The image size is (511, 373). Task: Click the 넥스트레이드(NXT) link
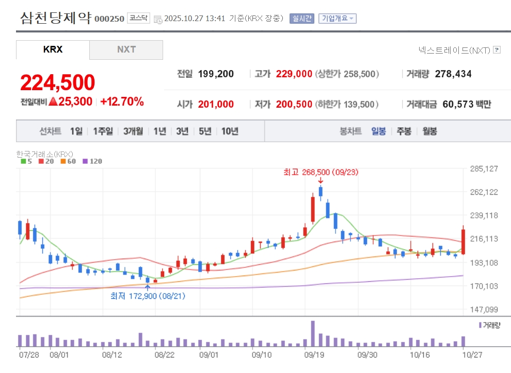[x=454, y=50]
